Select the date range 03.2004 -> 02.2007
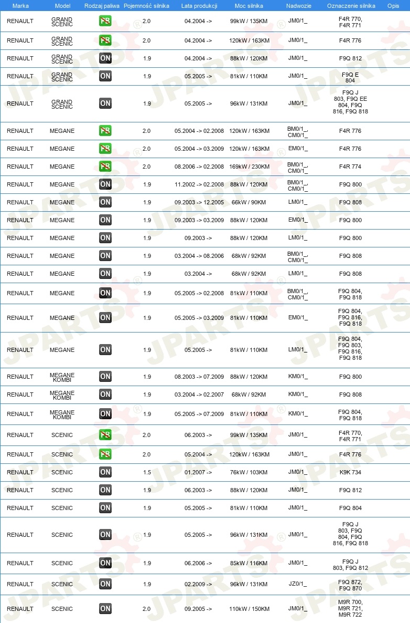 (199, 394)
